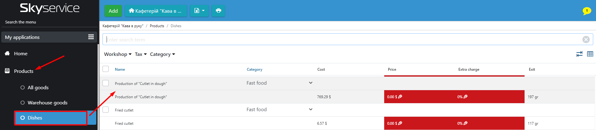Click the My applications grid icon

click(x=91, y=37)
